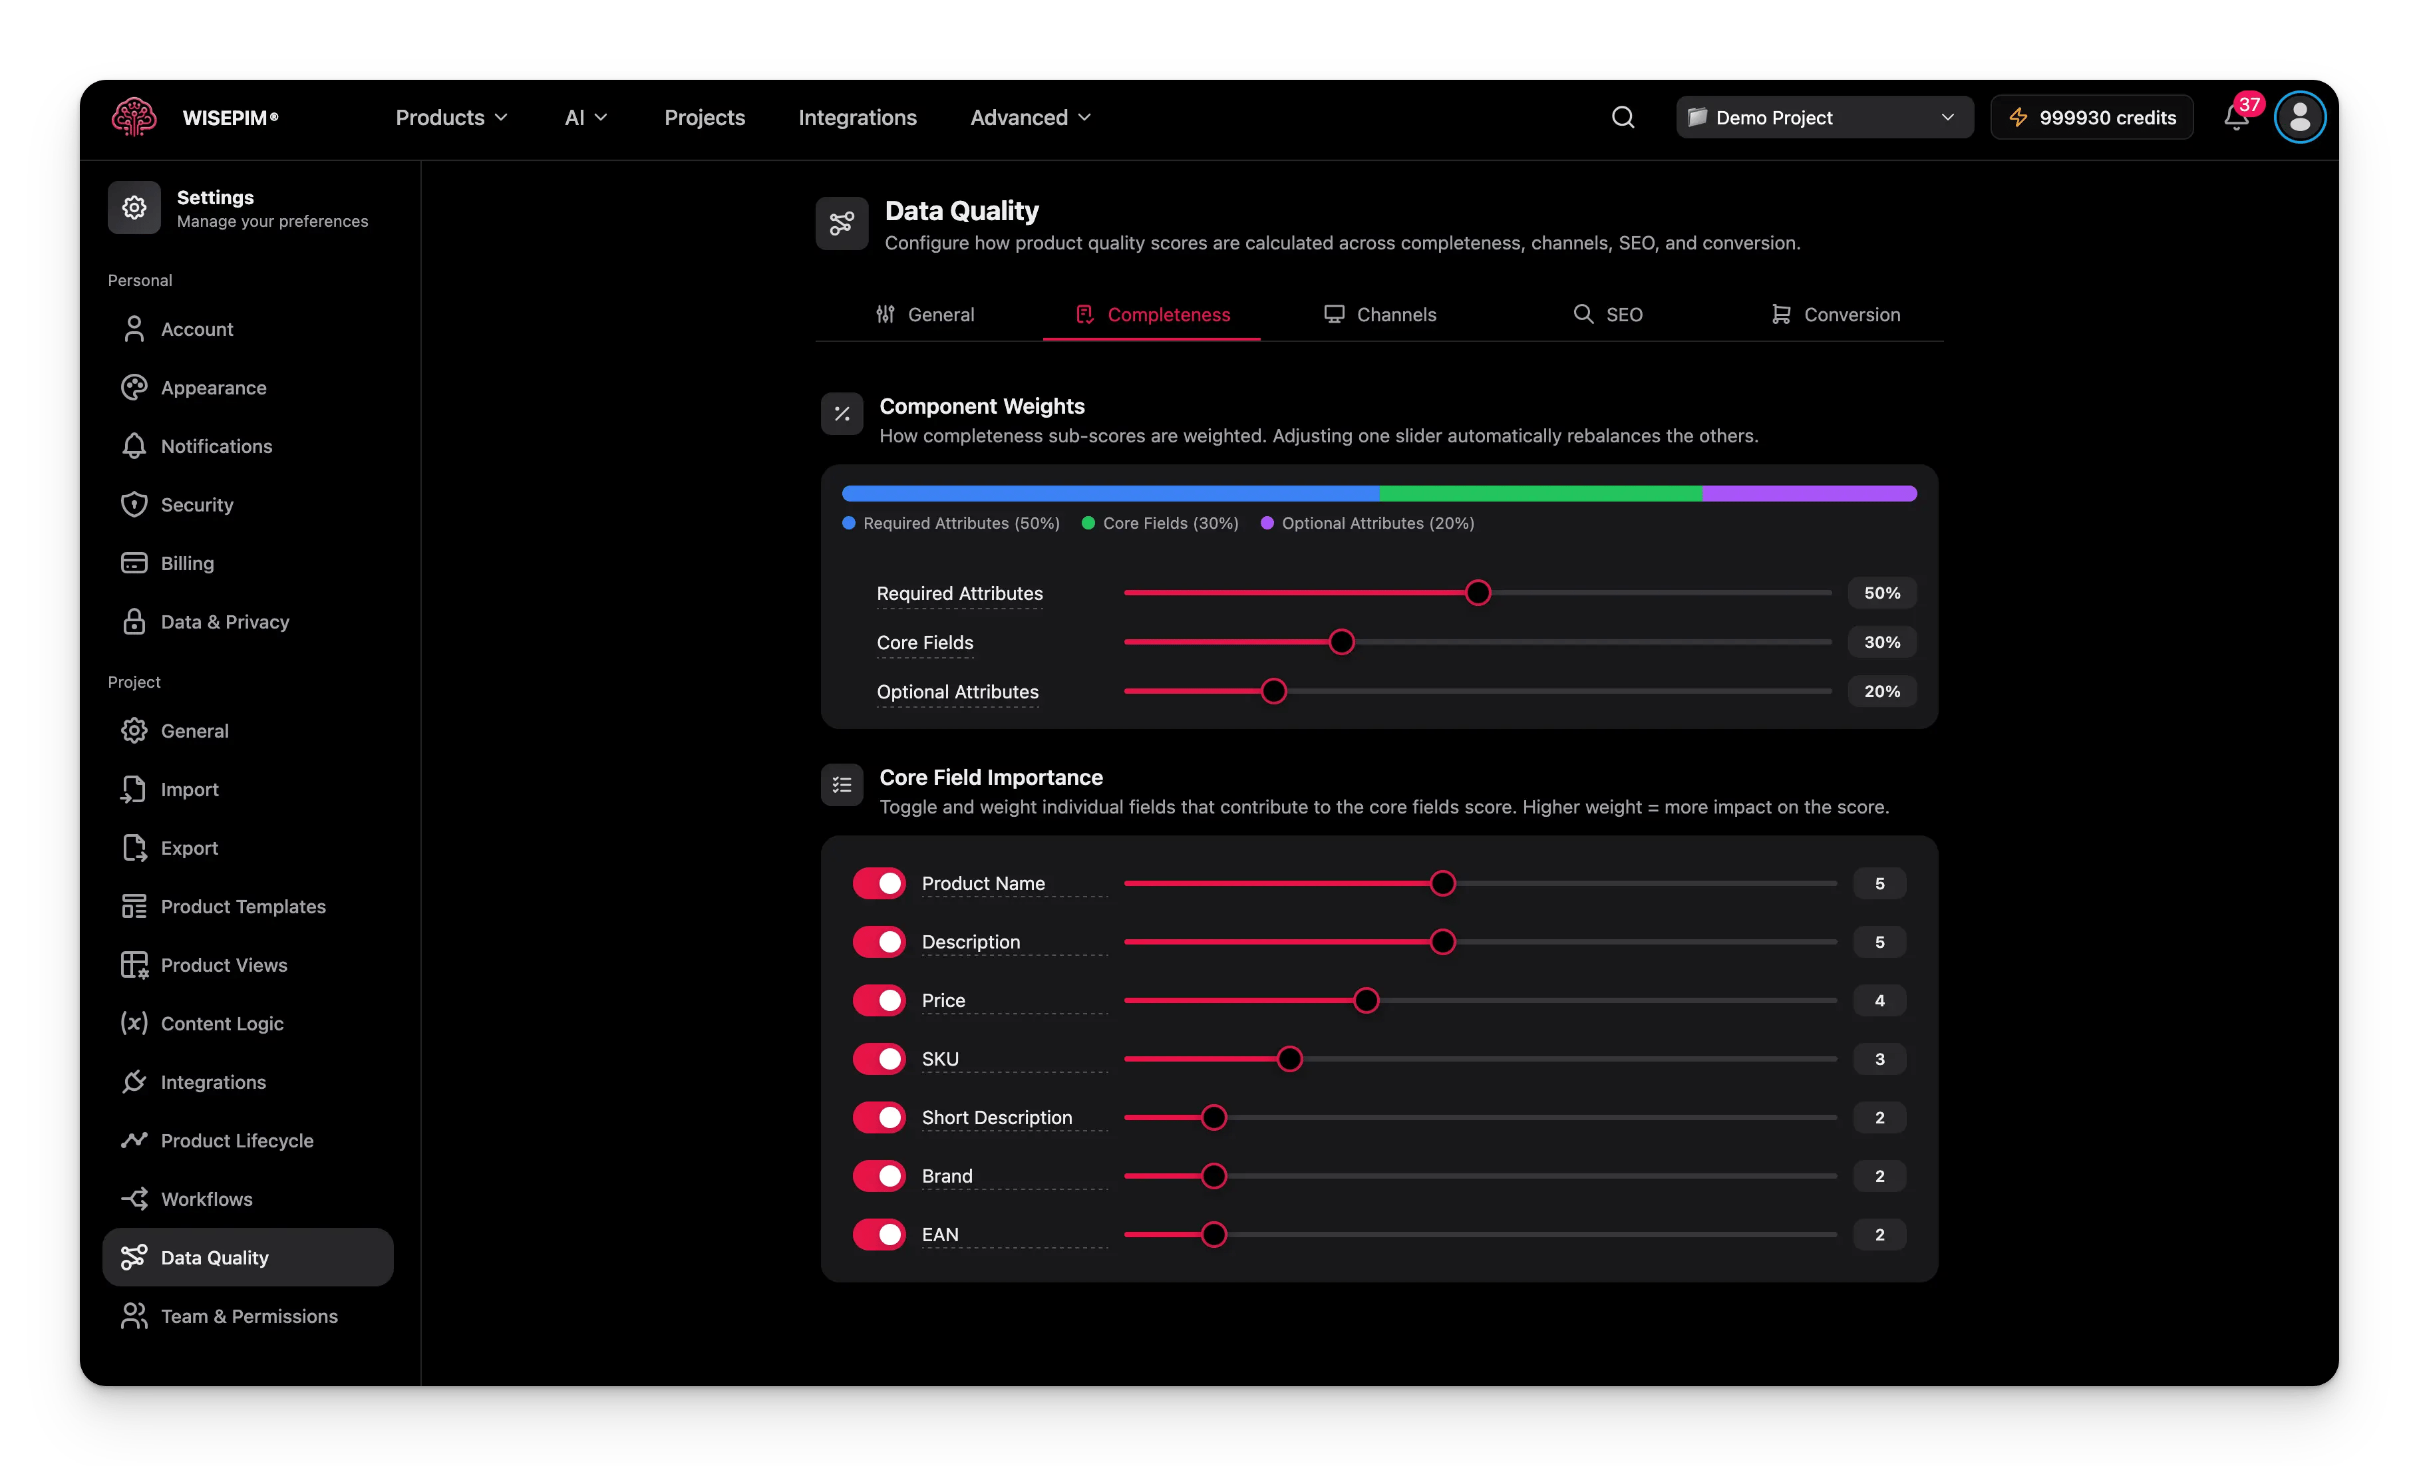The image size is (2419, 1466).
Task: Expand the AI menu dropdown
Action: pos(586,118)
